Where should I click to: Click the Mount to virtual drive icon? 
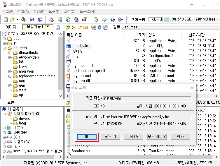coord(76,20)
